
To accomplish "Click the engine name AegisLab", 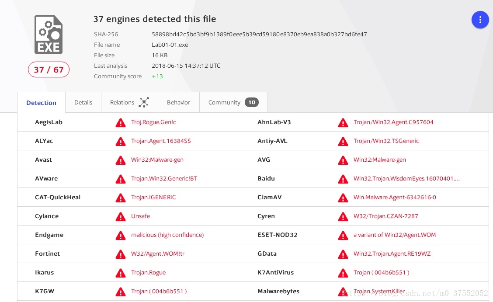I will tap(49, 122).
